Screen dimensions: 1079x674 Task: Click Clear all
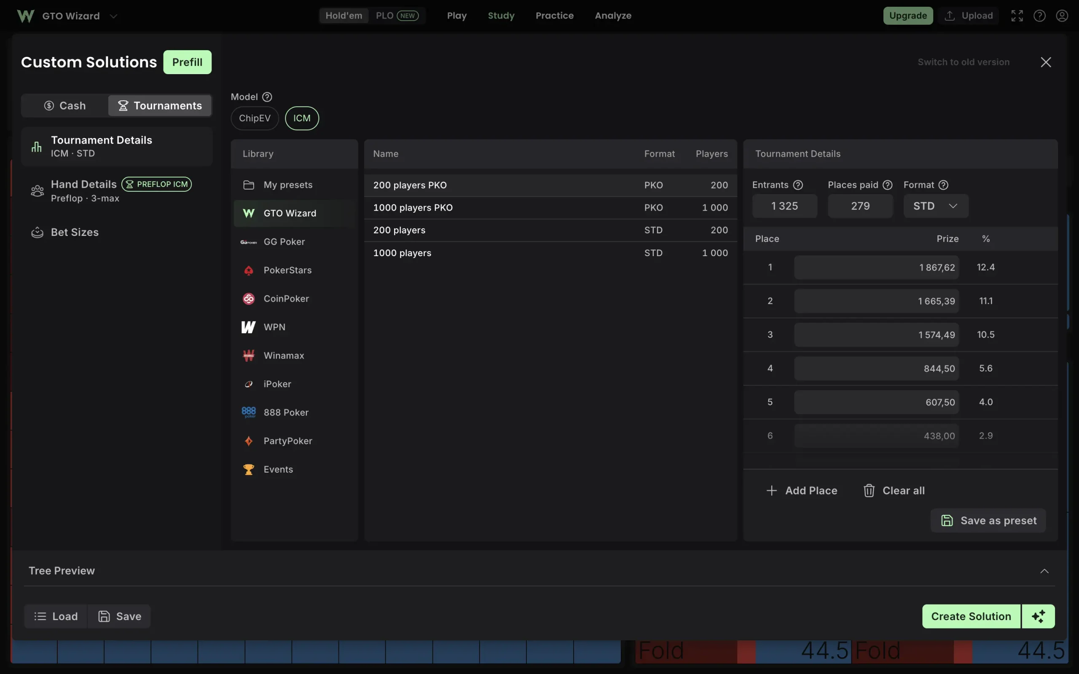(894, 490)
